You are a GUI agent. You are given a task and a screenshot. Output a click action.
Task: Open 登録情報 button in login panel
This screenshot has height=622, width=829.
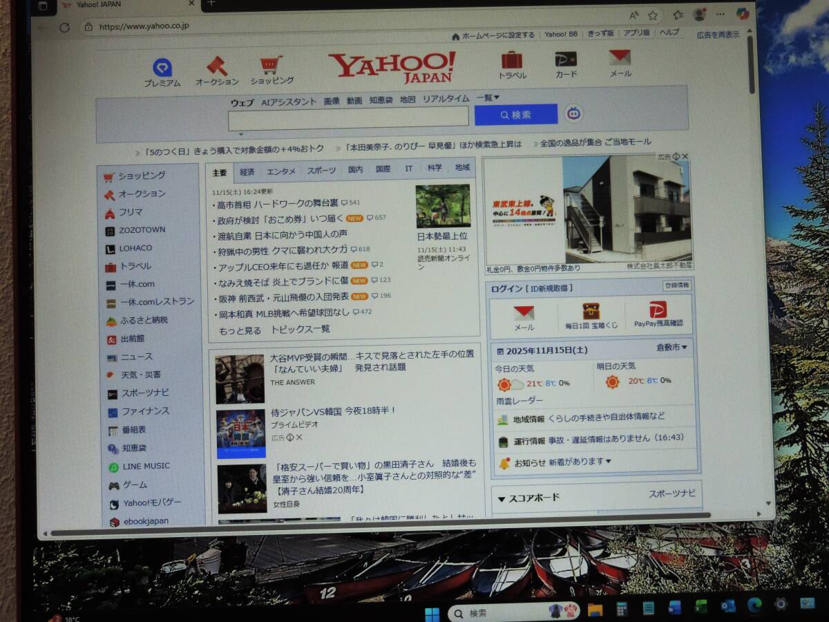pos(676,285)
